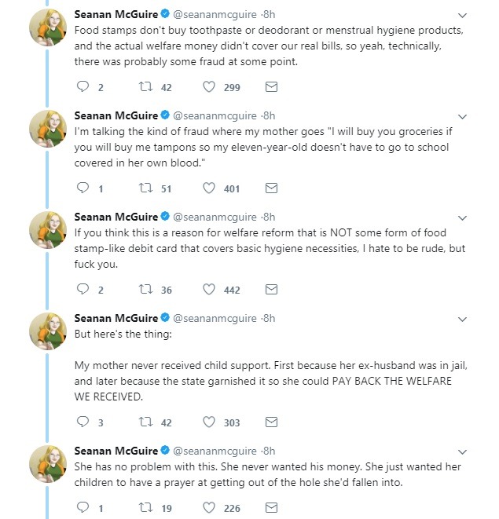Send the 'But here's the thing' tweet via message

pyautogui.click(x=271, y=422)
